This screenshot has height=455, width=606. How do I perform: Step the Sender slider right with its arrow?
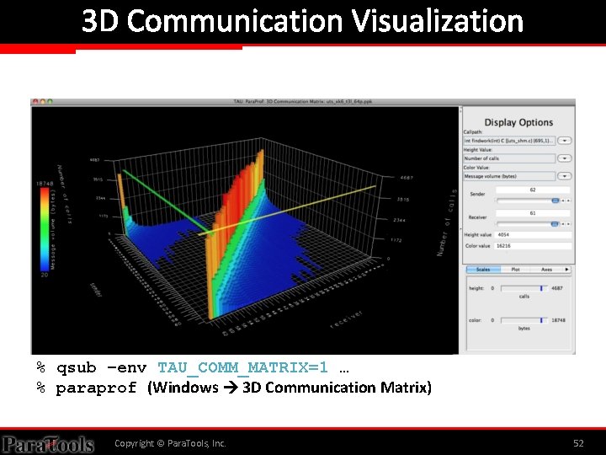pos(568,201)
